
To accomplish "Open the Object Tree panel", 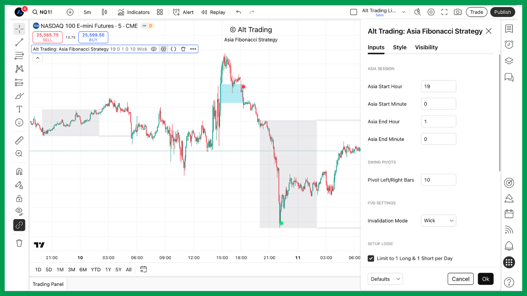I will [x=509, y=61].
